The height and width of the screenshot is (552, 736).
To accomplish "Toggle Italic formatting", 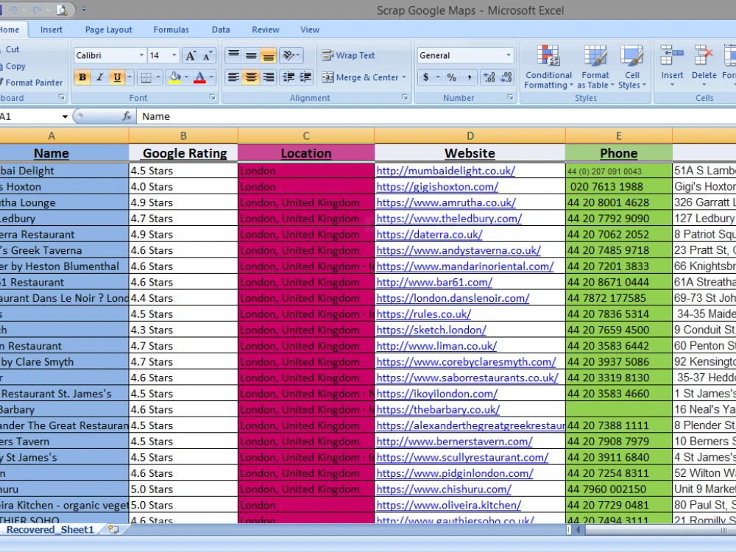I will (99, 77).
